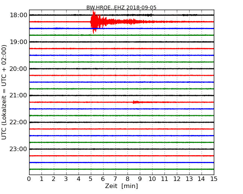Click the blue 19:30 seismic trace
243x194 pixels.
(121, 55)
